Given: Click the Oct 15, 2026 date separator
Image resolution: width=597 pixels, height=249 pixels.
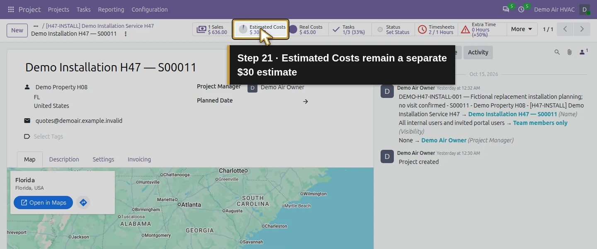Looking at the screenshot, I should tap(484, 74).
